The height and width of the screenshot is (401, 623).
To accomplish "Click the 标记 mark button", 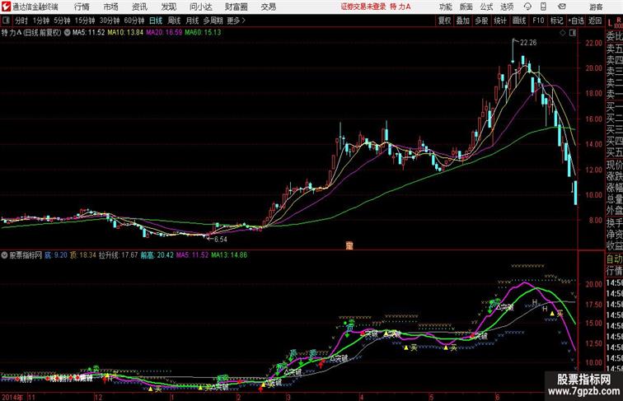I will [x=556, y=21].
